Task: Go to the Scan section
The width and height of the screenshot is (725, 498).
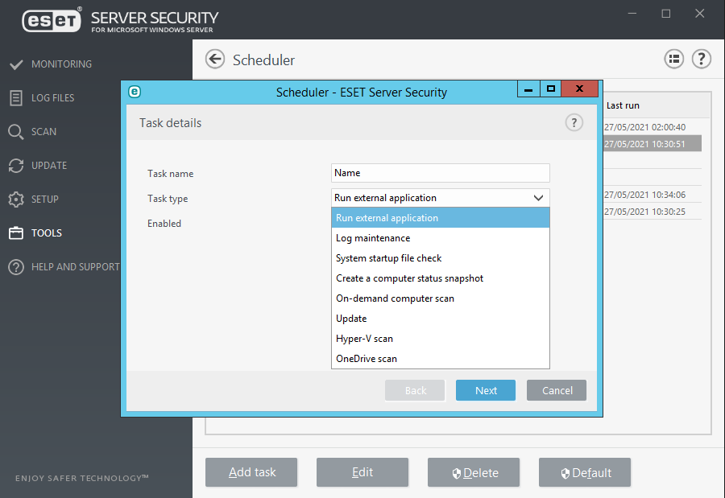Action: pyautogui.click(x=44, y=132)
